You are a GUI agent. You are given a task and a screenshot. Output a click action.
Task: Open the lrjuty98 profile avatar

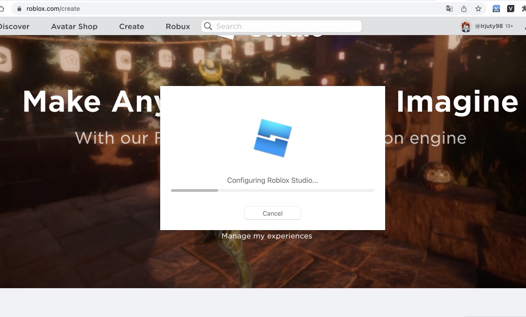[466, 26]
